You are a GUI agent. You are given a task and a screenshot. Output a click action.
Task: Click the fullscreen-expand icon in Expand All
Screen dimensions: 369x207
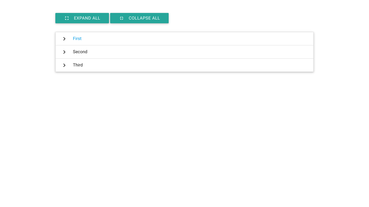pos(67,18)
